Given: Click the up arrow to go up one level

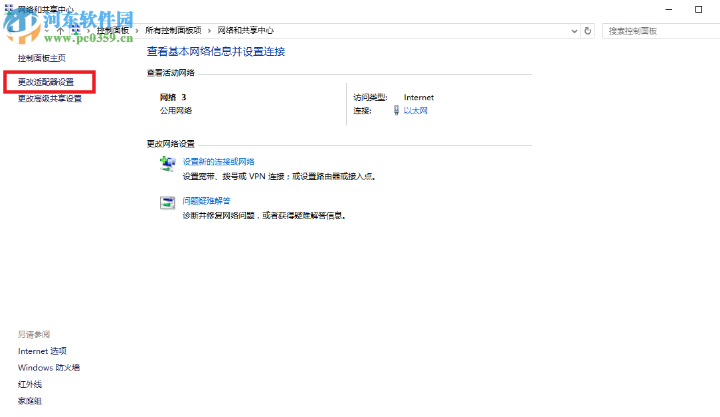Looking at the screenshot, I should pyautogui.click(x=60, y=30).
